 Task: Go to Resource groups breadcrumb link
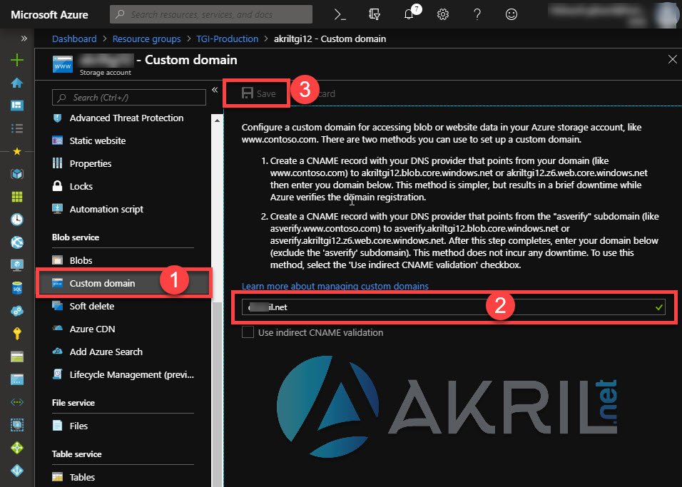146,39
